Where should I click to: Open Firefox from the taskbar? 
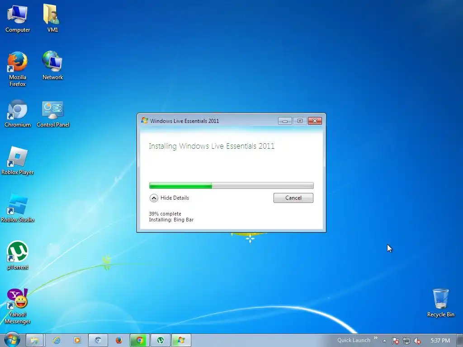click(119, 340)
